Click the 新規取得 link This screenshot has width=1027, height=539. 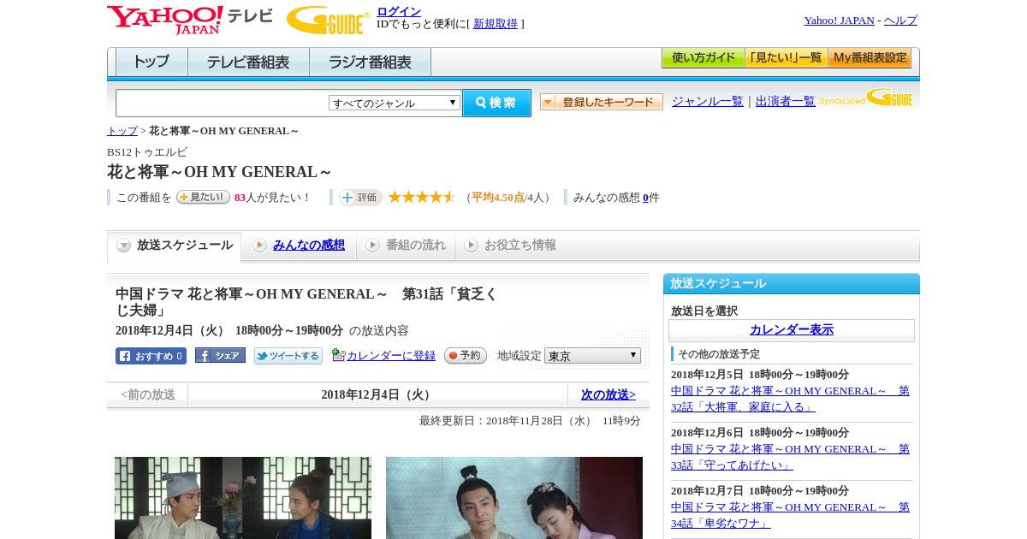point(496,23)
